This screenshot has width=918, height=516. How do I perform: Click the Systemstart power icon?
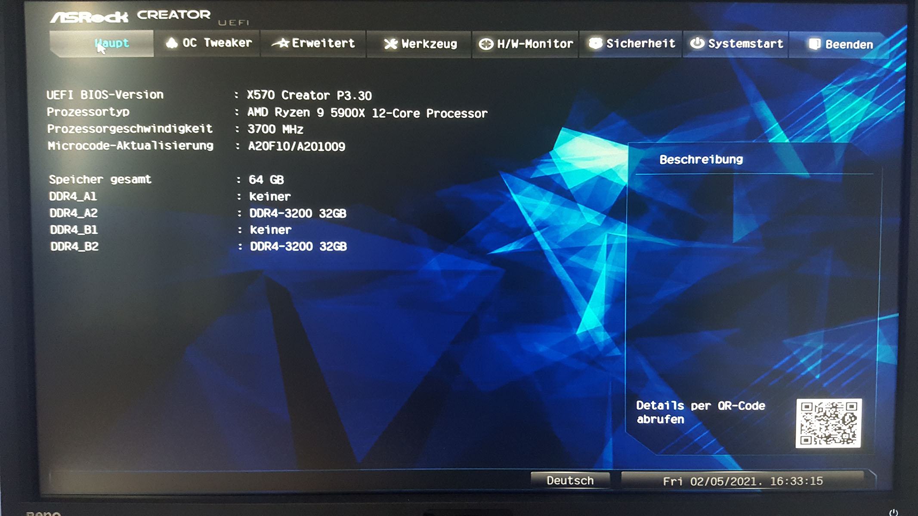coord(697,43)
